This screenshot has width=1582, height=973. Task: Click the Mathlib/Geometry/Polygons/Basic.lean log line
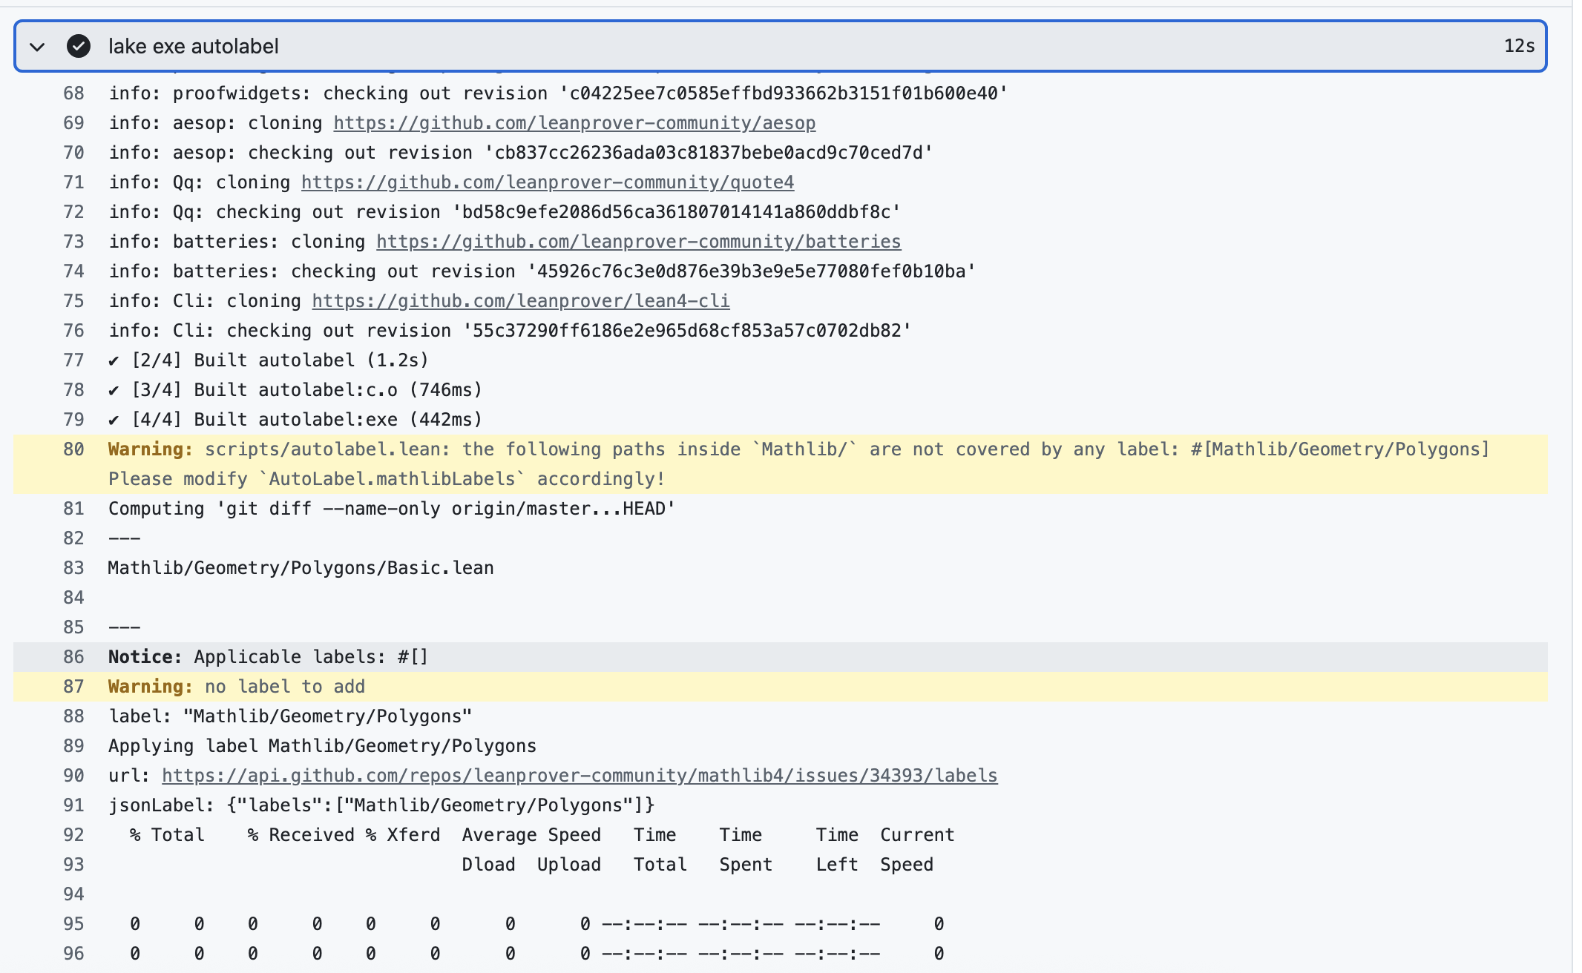[301, 568]
